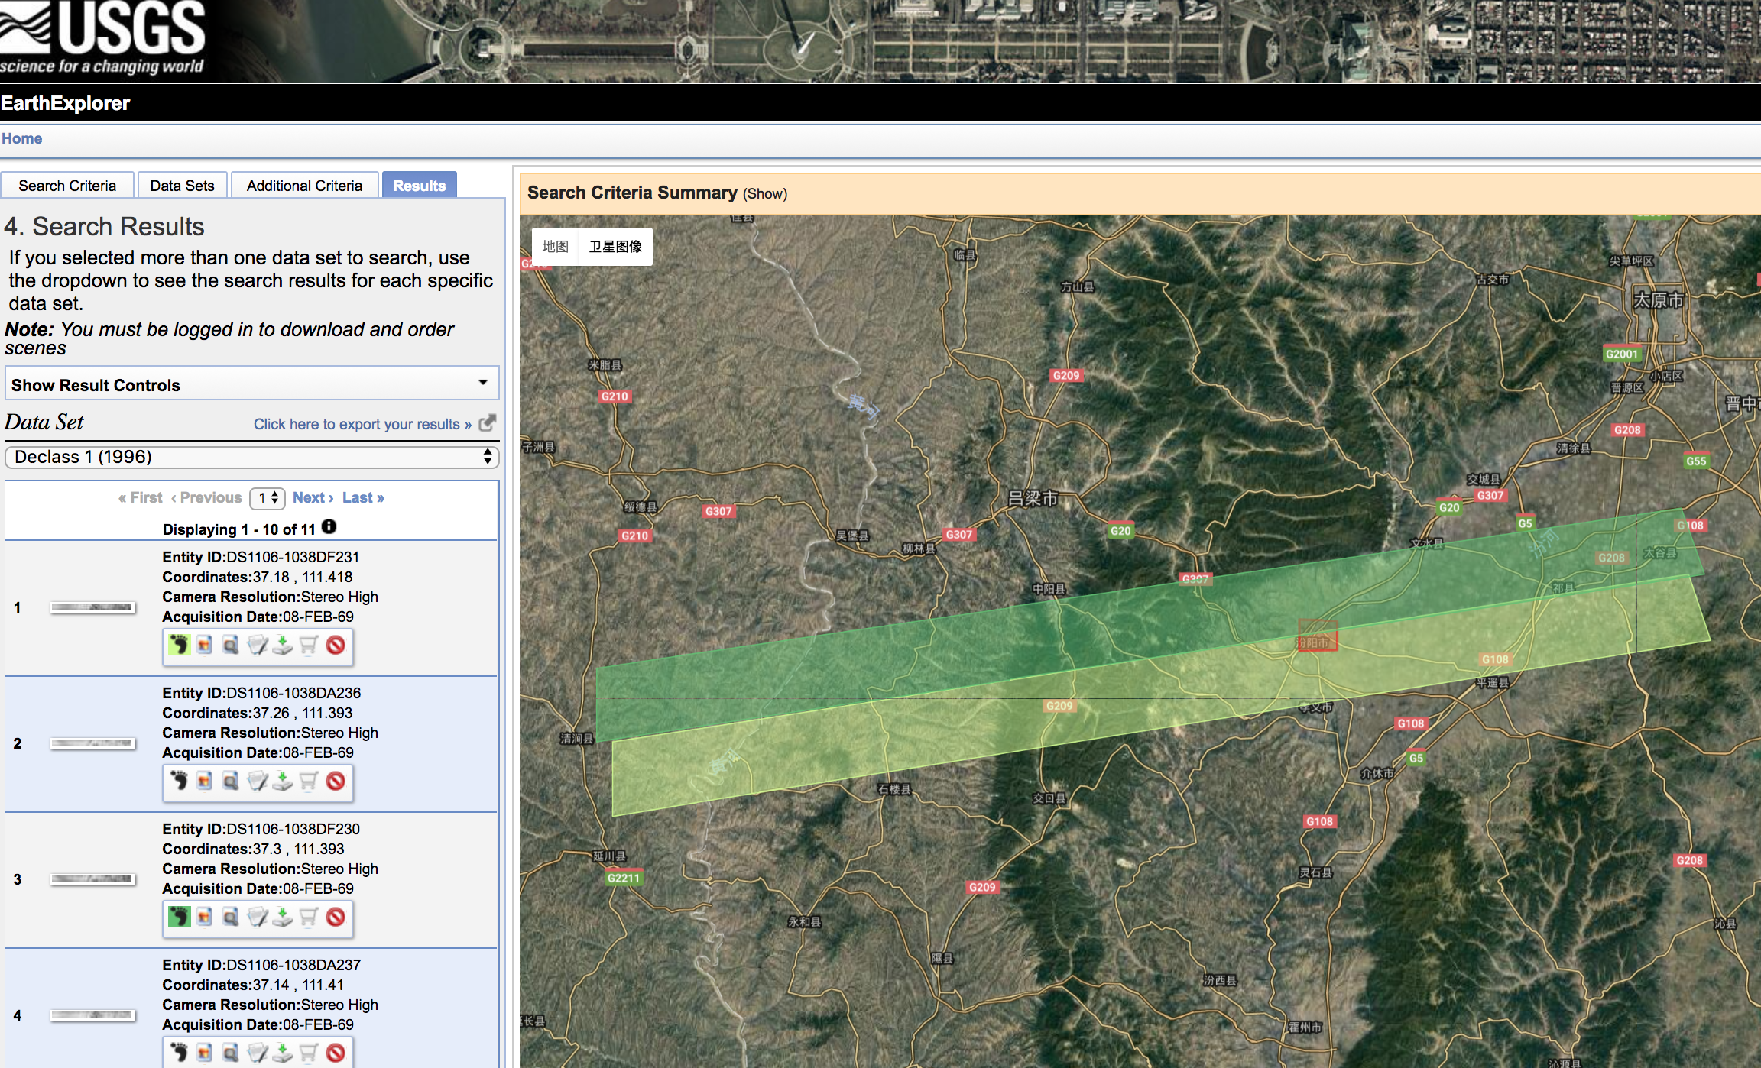
Task: Toggle footprint for result DS1106-1038DA236
Action: (x=179, y=781)
